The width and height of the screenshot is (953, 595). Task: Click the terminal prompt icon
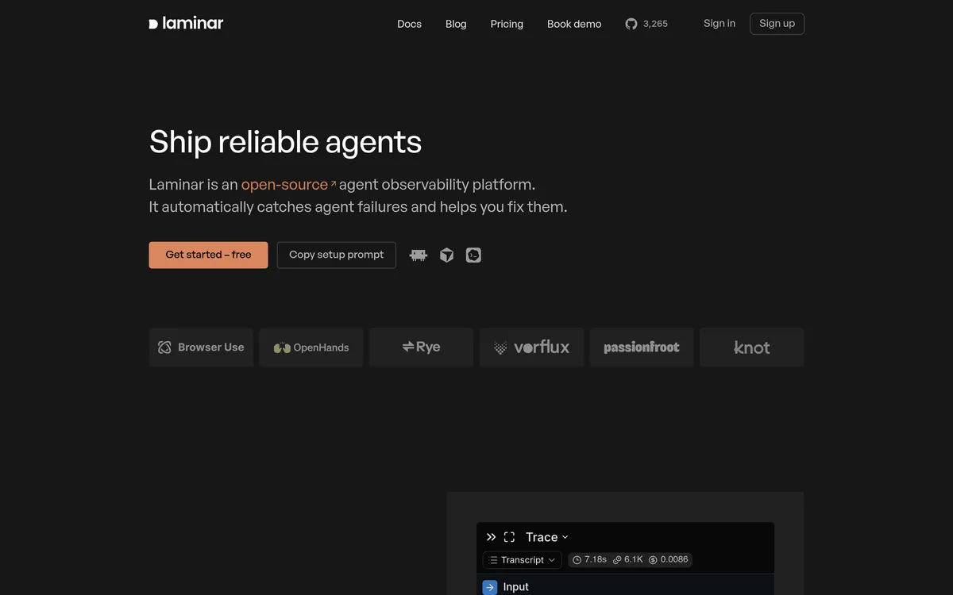pos(473,255)
